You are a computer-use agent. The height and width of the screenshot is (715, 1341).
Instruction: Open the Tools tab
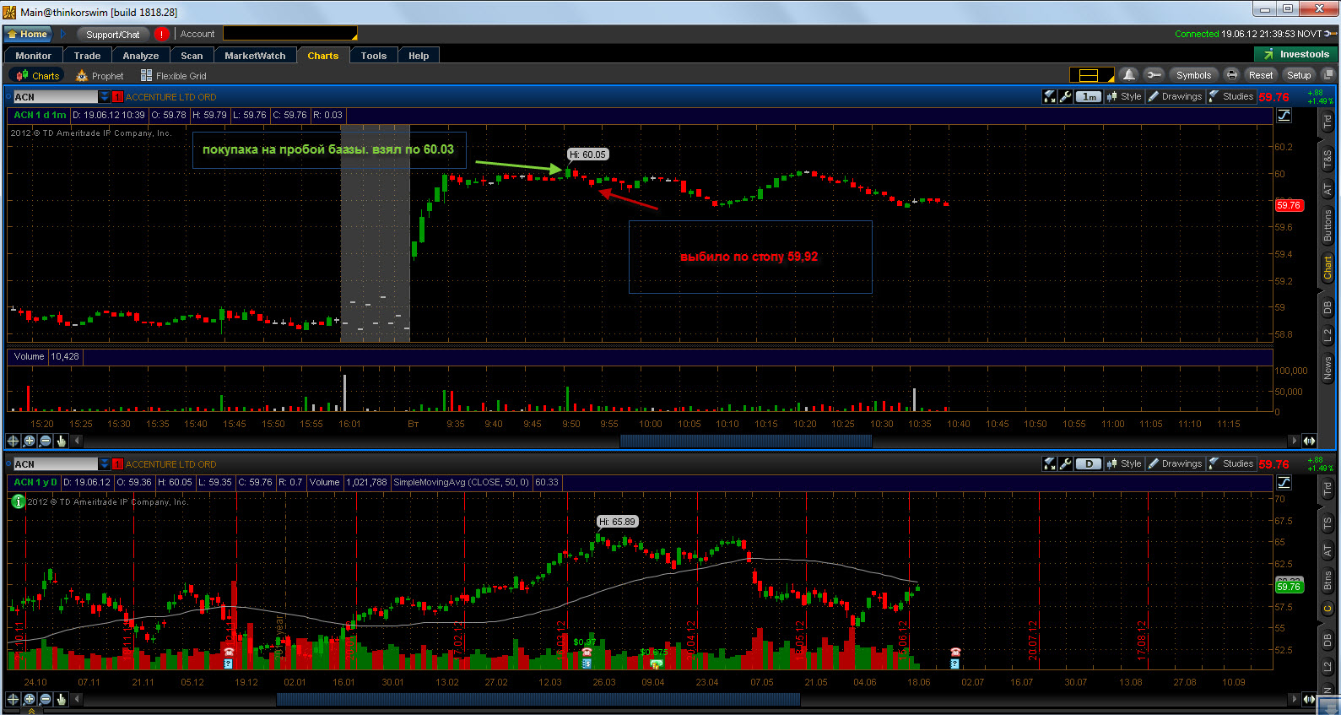pyautogui.click(x=374, y=56)
